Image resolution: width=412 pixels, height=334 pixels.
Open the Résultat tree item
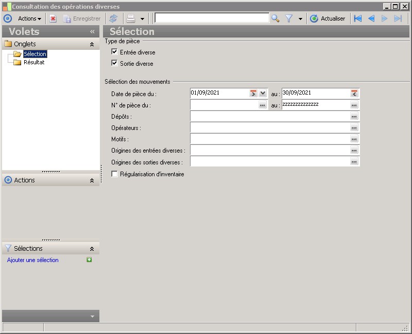34,62
